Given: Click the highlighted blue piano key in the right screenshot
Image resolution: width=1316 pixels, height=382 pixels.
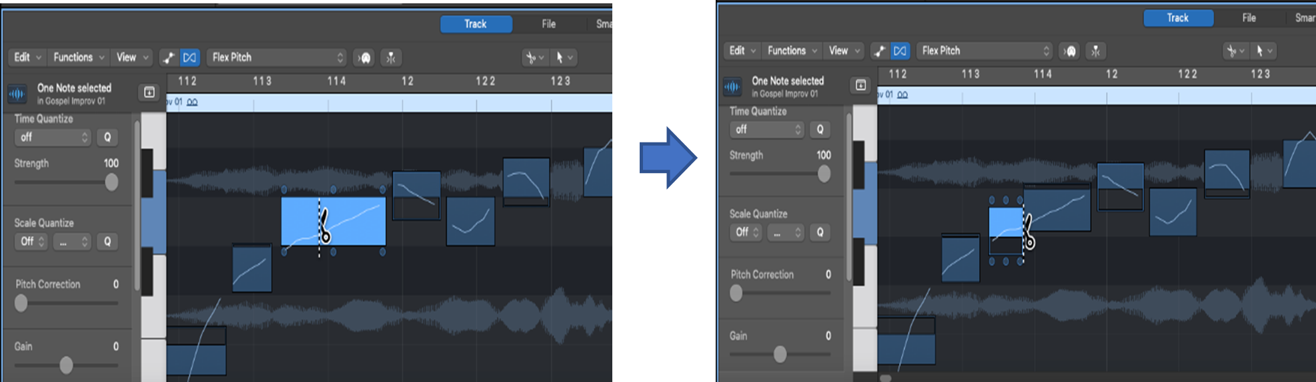Looking at the screenshot, I should pyautogui.click(x=865, y=203).
